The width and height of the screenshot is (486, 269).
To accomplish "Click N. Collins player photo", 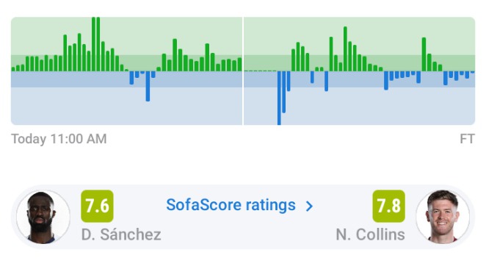I will click(443, 217).
